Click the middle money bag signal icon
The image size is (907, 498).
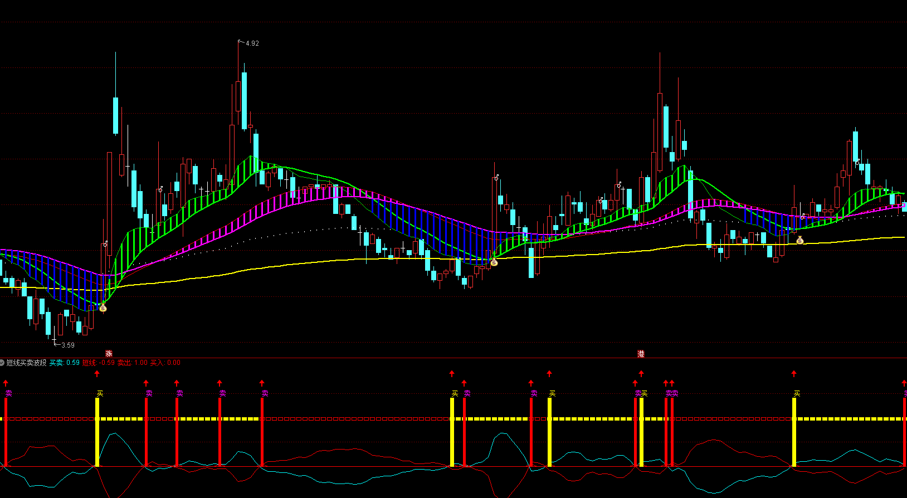click(x=494, y=262)
